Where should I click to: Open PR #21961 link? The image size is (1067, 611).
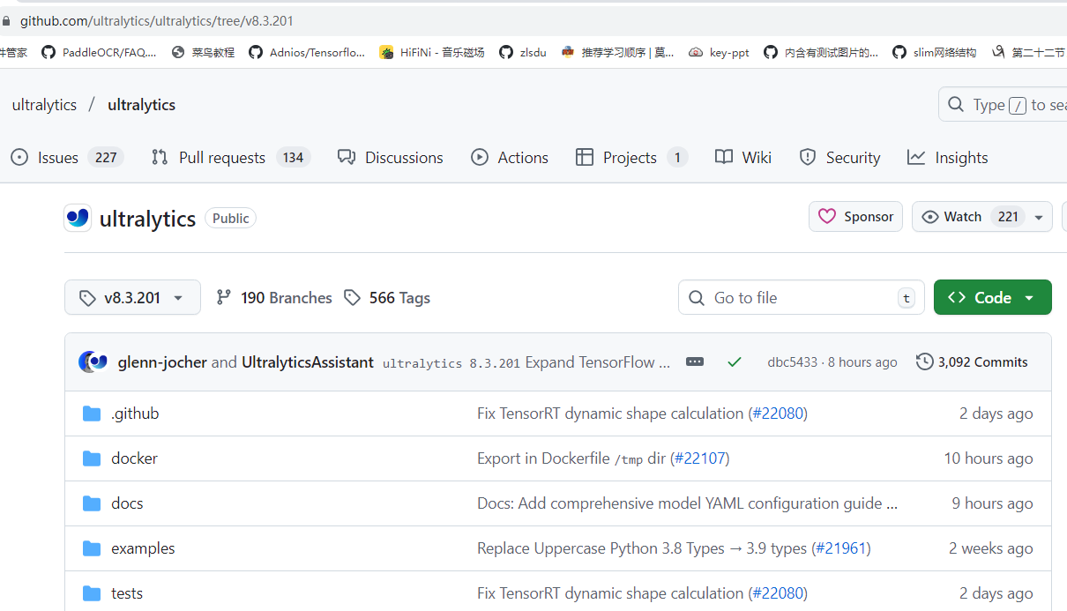coord(840,548)
